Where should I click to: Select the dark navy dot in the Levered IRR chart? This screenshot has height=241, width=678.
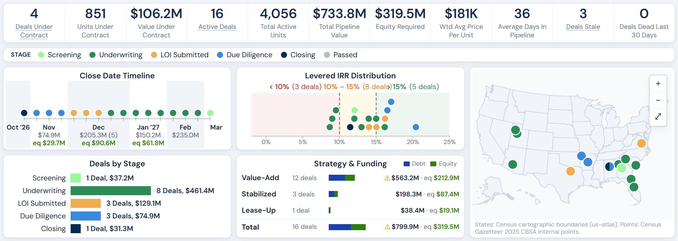(x=350, y=127)
